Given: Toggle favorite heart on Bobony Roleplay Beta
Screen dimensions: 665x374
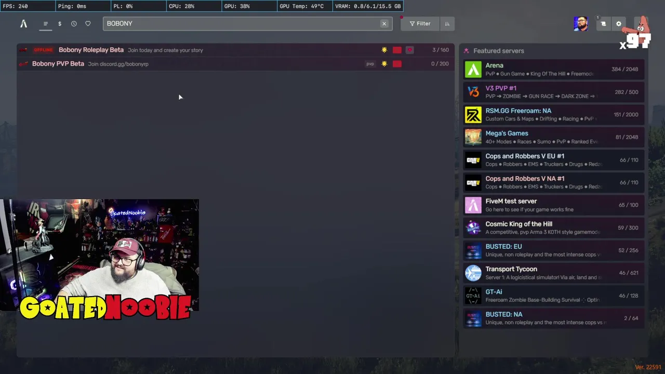Looking at the screenshot, I should point(409,50).
